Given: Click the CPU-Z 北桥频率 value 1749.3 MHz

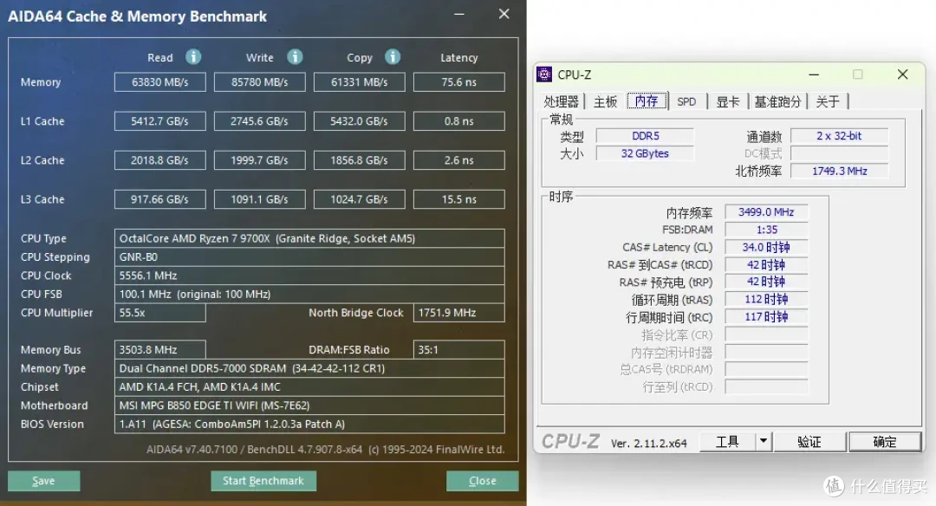Looking at the screenshot, I should point(839,172).
